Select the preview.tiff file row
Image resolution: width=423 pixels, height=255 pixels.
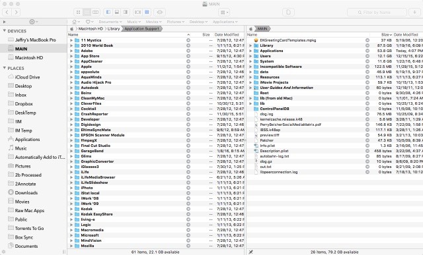coord(334,135)
